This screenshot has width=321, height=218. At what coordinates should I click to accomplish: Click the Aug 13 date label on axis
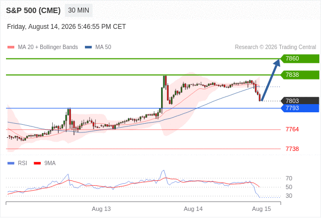point(101,209)
